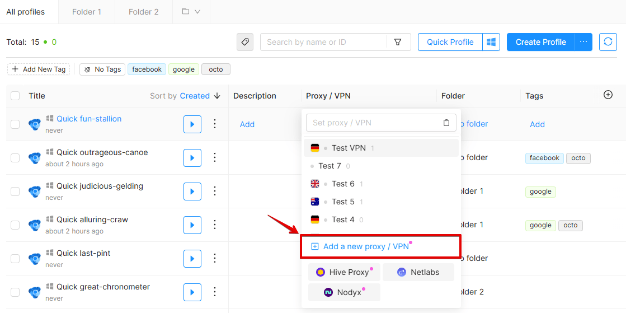This screenshot has height=313, width=626.
Task: Switch to the Folder 1 tab
Action: [87, 12]
